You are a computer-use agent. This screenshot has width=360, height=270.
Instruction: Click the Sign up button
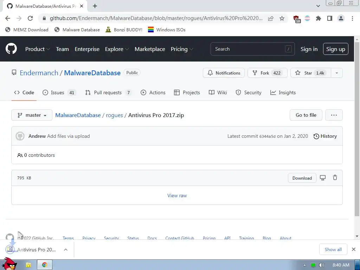(x=335, y=49)
